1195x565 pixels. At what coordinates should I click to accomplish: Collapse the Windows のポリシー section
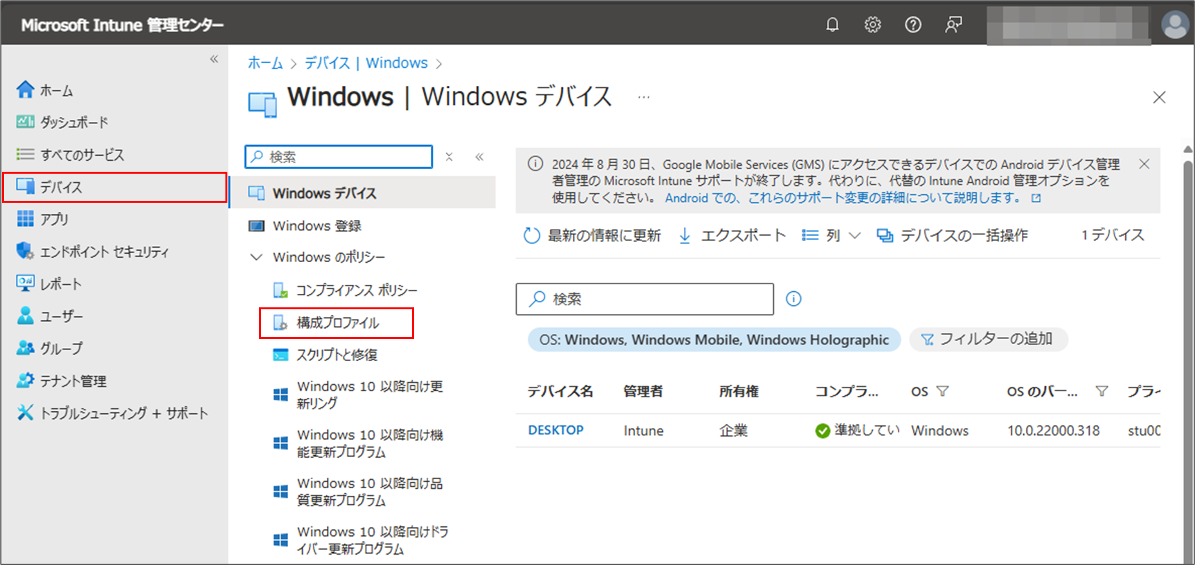[x=256, y=257]
